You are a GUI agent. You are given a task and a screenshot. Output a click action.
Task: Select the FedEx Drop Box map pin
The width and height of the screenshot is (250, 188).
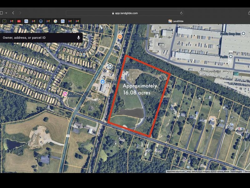[x=243, y=34]
